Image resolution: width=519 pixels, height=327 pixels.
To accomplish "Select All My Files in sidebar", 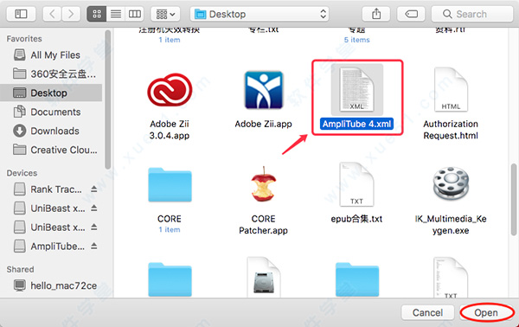I will coord(51,55).
